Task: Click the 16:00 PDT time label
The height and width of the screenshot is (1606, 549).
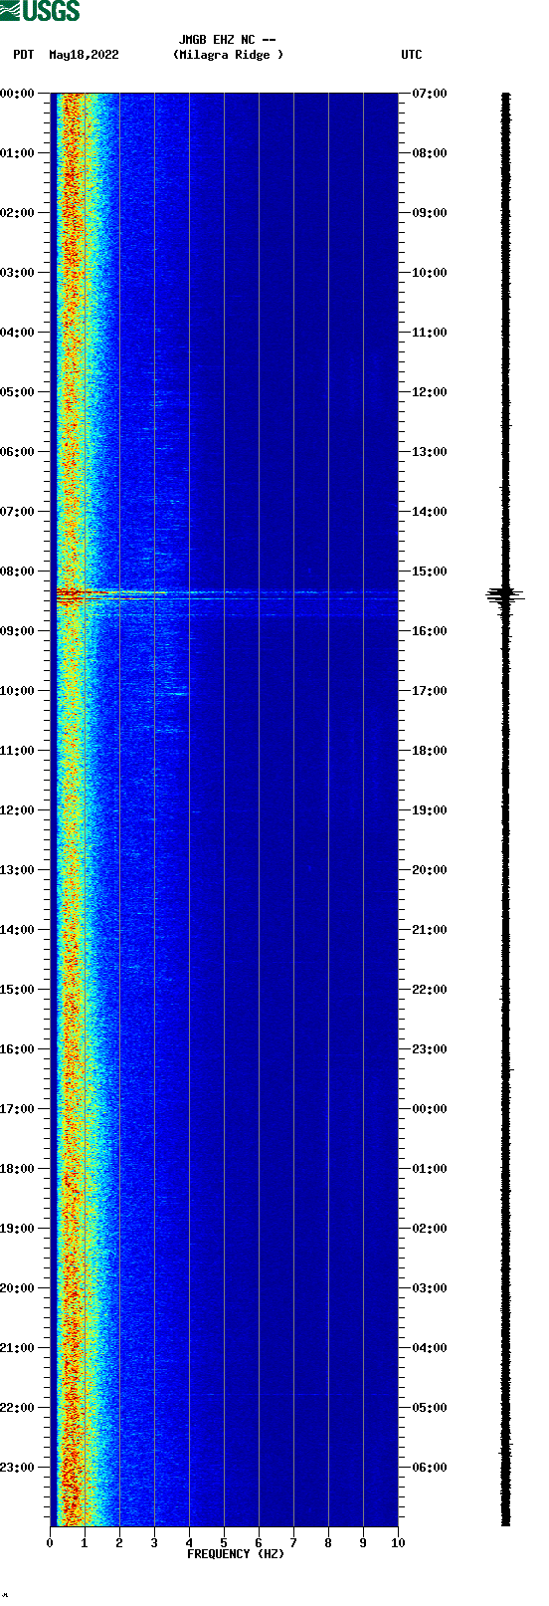Action: click(x=17, y=1049)
